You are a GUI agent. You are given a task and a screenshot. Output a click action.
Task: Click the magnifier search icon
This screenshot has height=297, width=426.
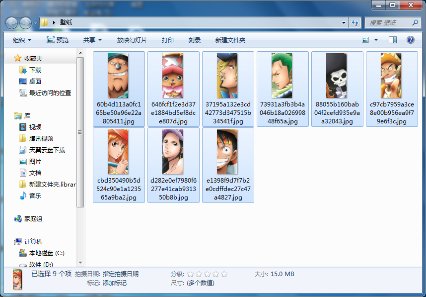(x=415, y=22)
